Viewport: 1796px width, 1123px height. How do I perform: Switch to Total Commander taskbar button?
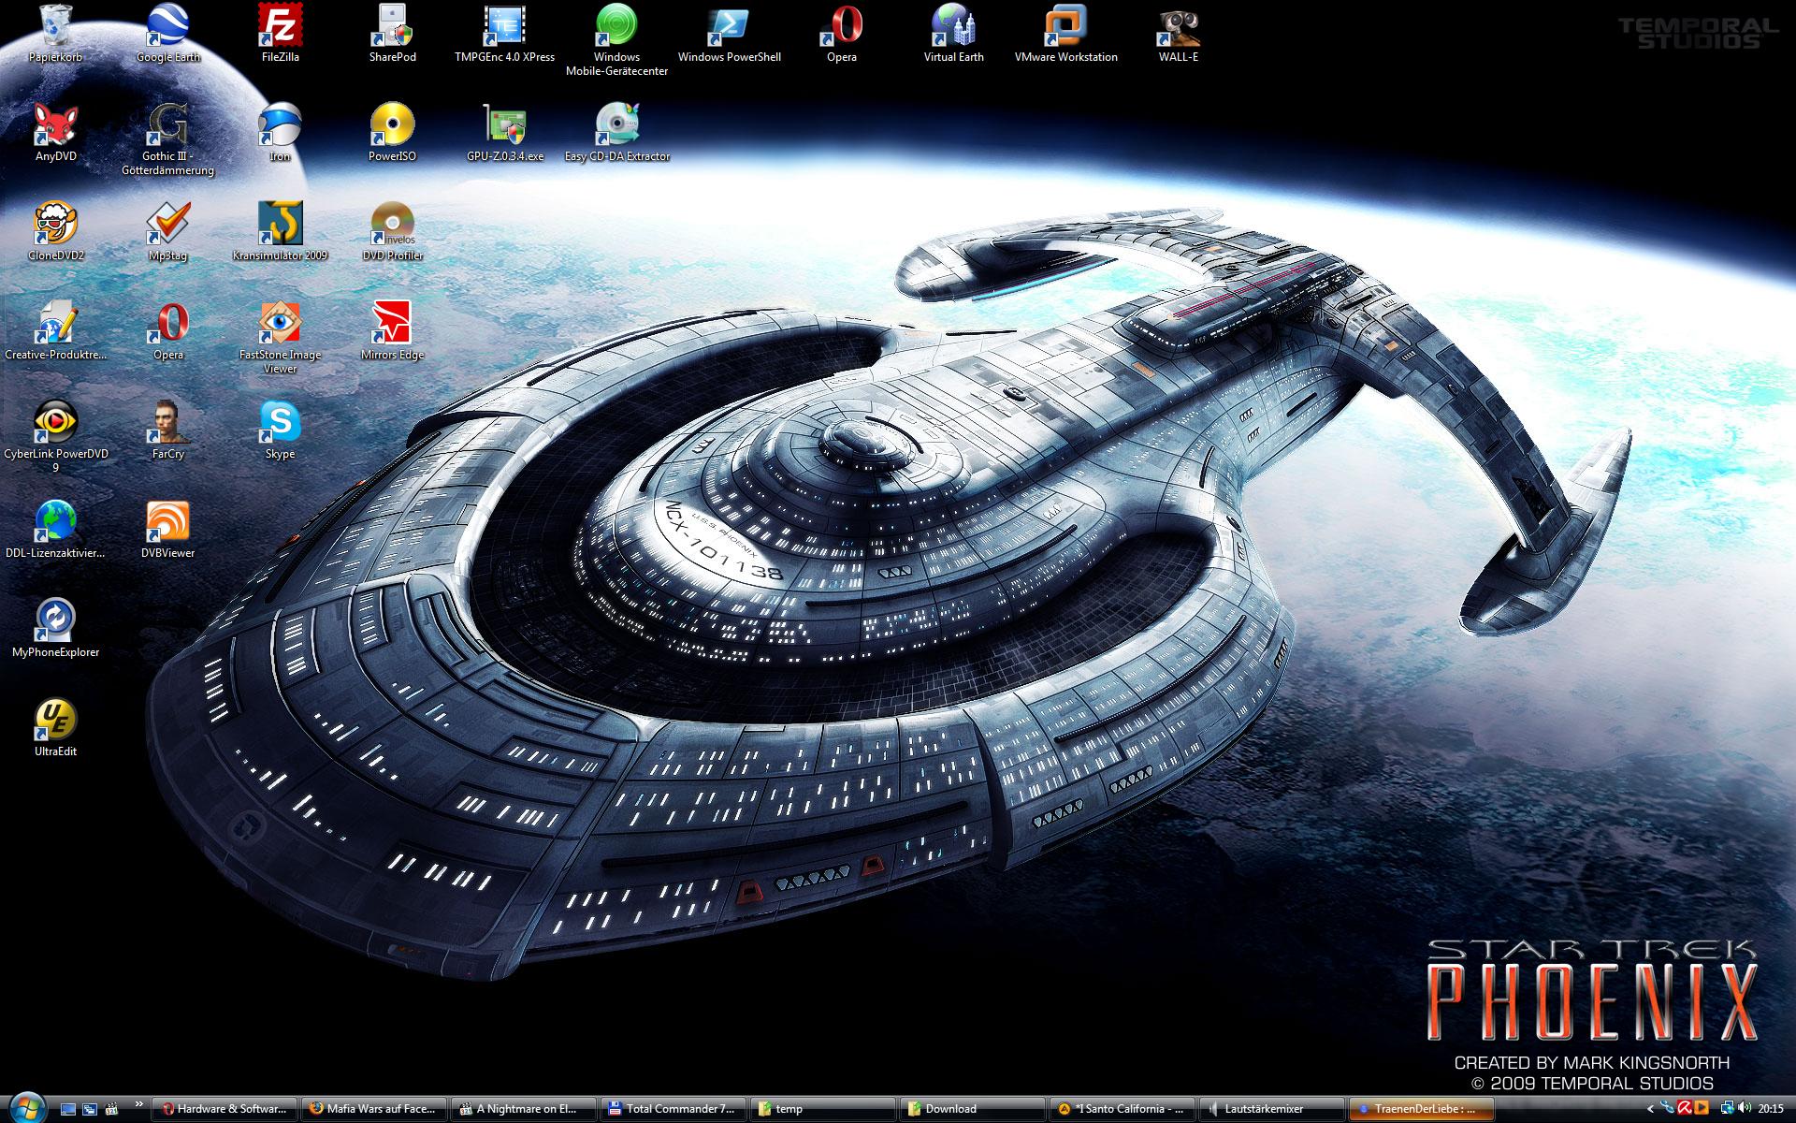pos(673,1109)
